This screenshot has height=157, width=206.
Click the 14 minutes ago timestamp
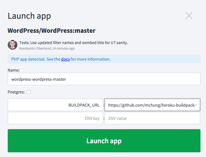pyautogui.click(x=64, y=48)
